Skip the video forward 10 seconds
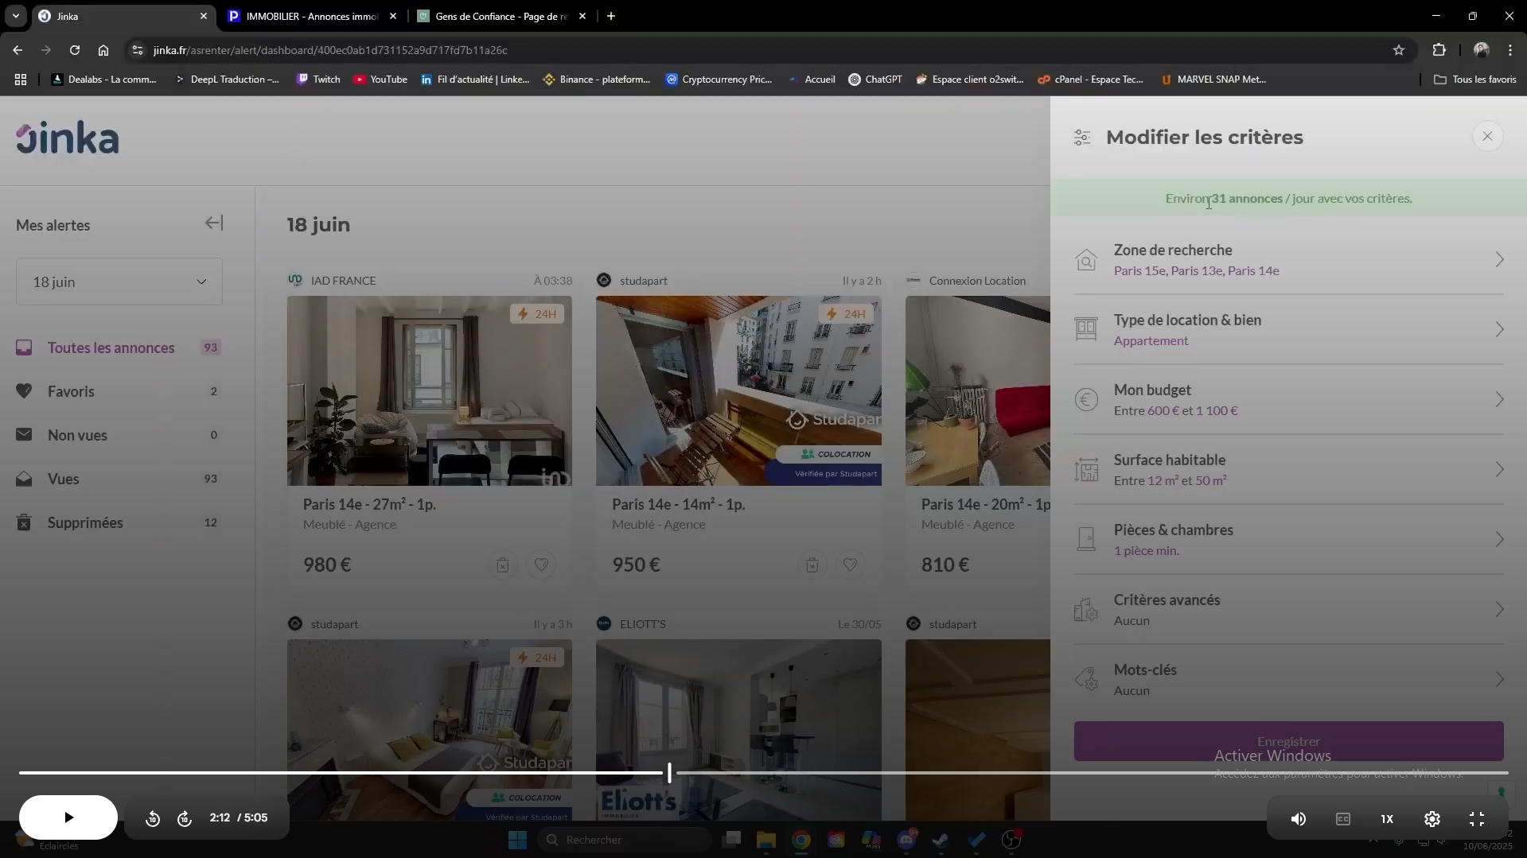The image size is (1527, 858). point(185,818)
